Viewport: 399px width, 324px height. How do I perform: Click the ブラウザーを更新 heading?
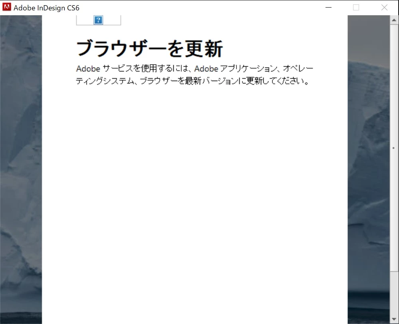[150, 48]
